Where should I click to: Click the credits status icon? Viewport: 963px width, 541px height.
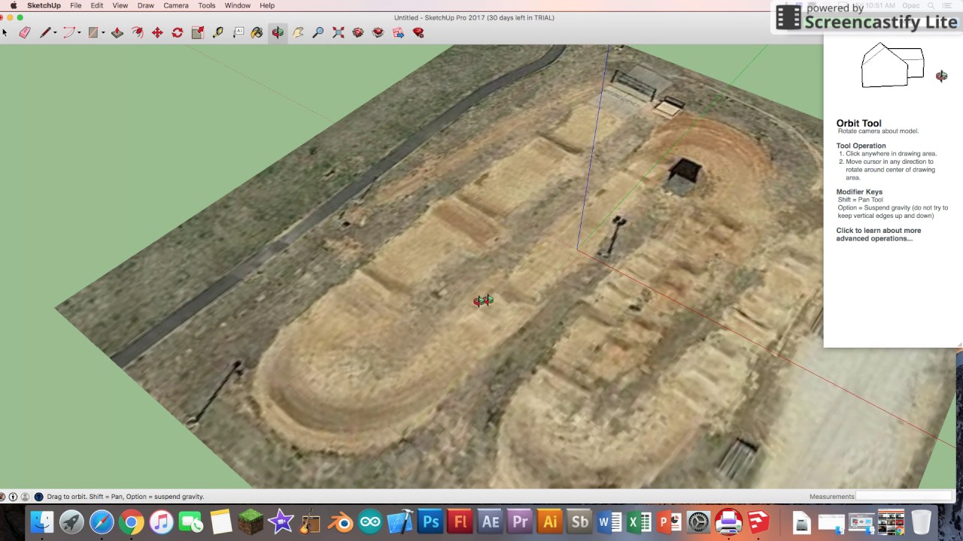point(13,497)
